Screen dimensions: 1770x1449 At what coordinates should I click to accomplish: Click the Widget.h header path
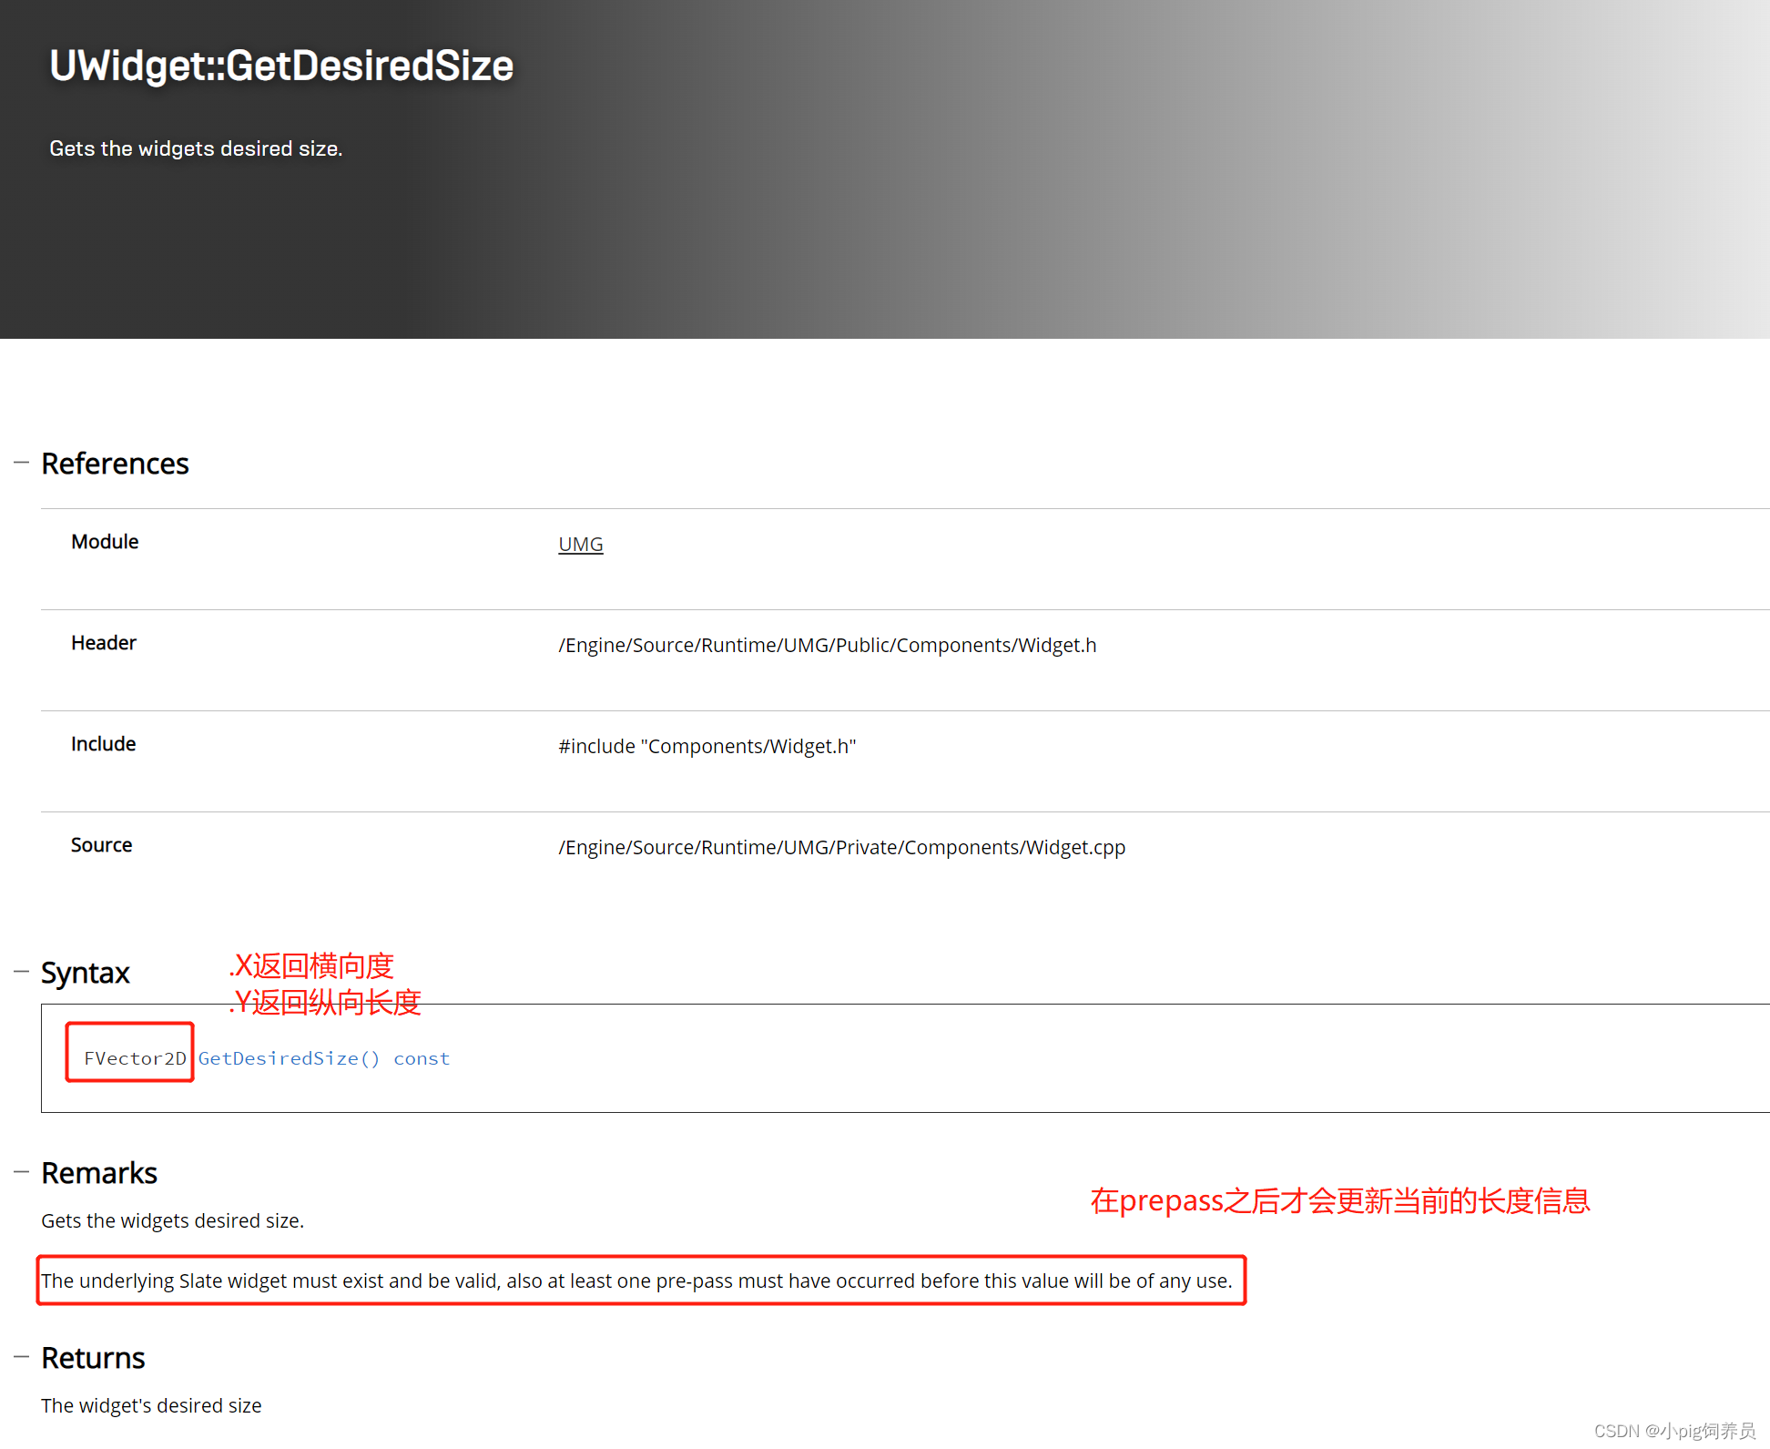[x=828, y=645]
